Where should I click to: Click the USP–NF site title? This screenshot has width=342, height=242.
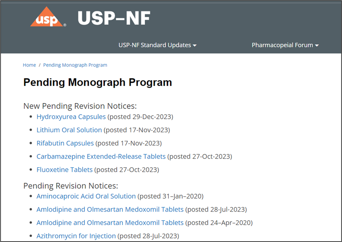[x=114, y=18]
